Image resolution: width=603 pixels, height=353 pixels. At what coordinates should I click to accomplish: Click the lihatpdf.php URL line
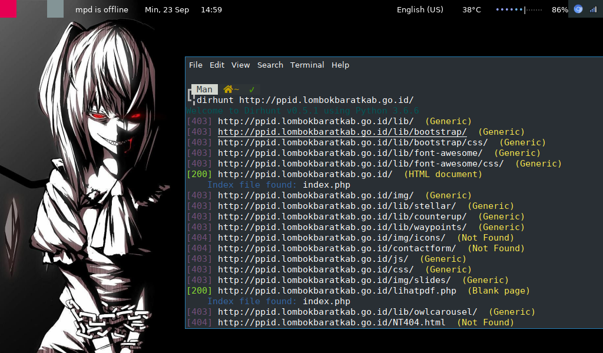(x=337, y=291)
